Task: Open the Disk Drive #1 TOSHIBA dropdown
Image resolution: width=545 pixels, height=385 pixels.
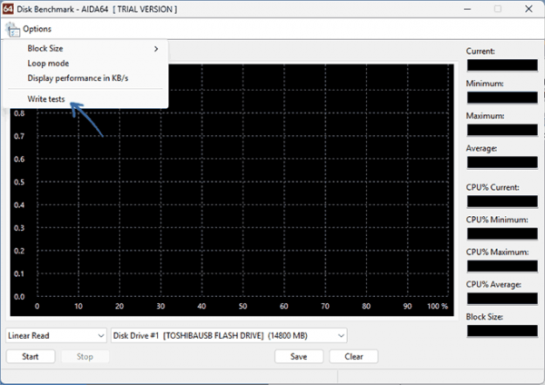Action: coord(229,336)
